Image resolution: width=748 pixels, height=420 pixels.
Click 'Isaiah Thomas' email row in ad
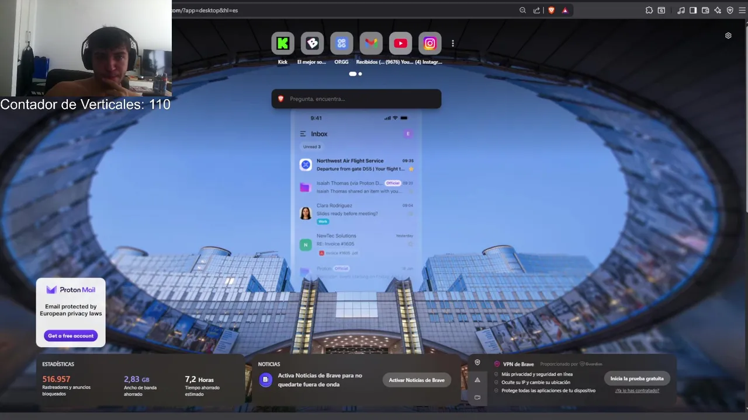pyautogui.click(x=356, y=187)
